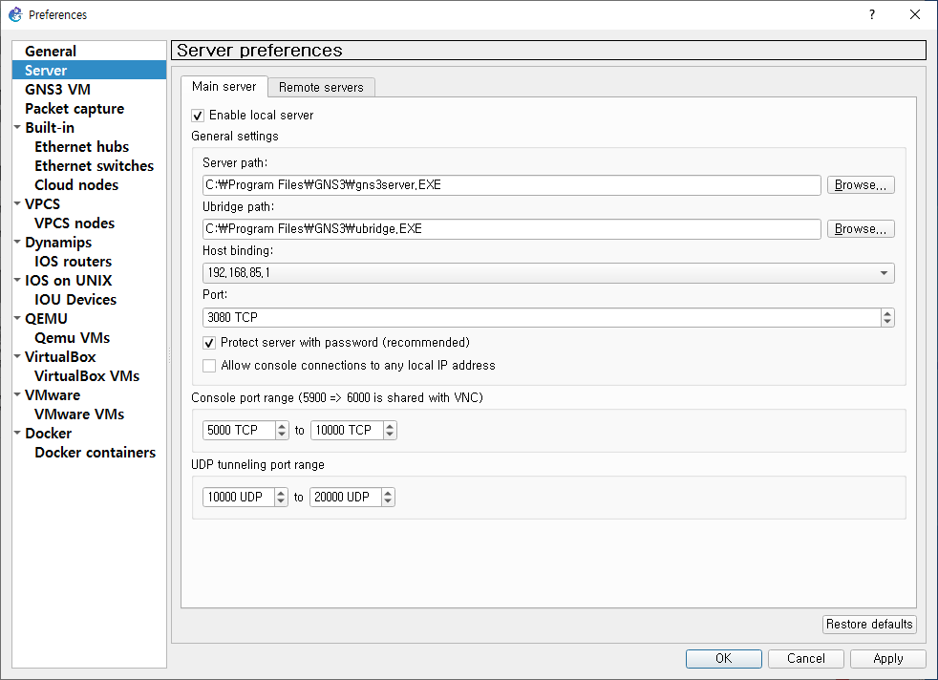The width and height of the screenshot is (938, 680).
Task: Select the Docker category item
Action: 49,435
